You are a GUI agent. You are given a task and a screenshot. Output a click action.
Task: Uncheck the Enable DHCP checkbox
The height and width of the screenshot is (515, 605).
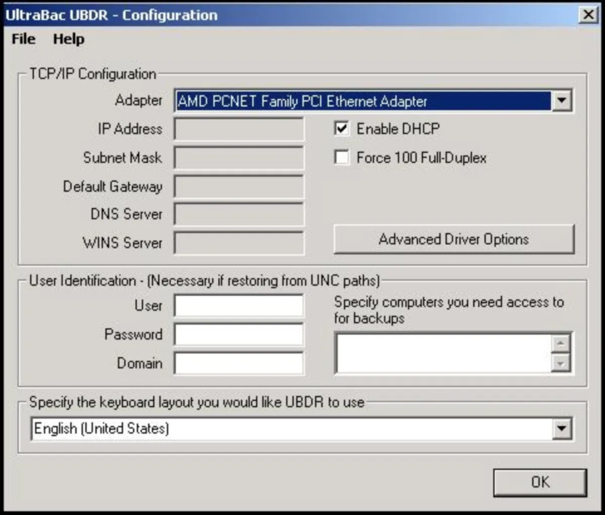point(342,129)
